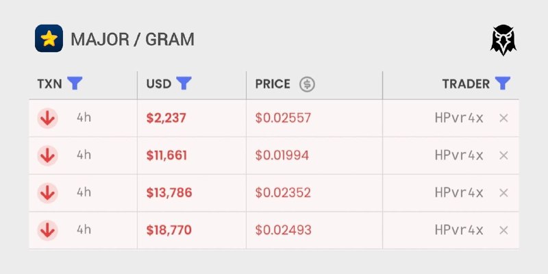Open trader HPvr4x on $0.02493 row

(x=459, y=230)
